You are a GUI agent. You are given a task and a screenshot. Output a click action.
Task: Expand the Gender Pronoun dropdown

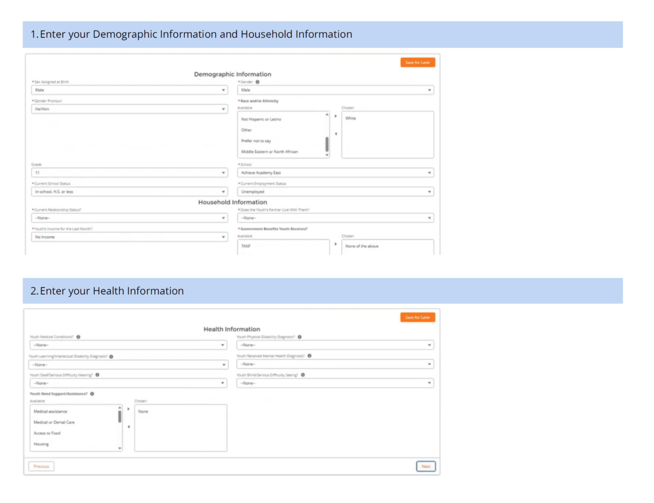pos(130,109)
